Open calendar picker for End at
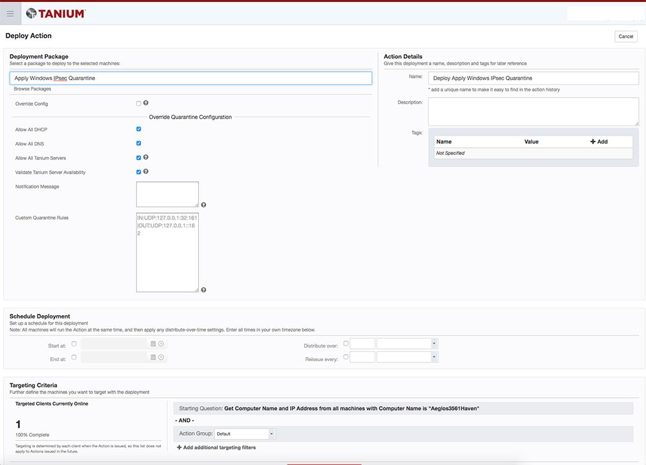The image size is (646, 465). pos(153,358)
